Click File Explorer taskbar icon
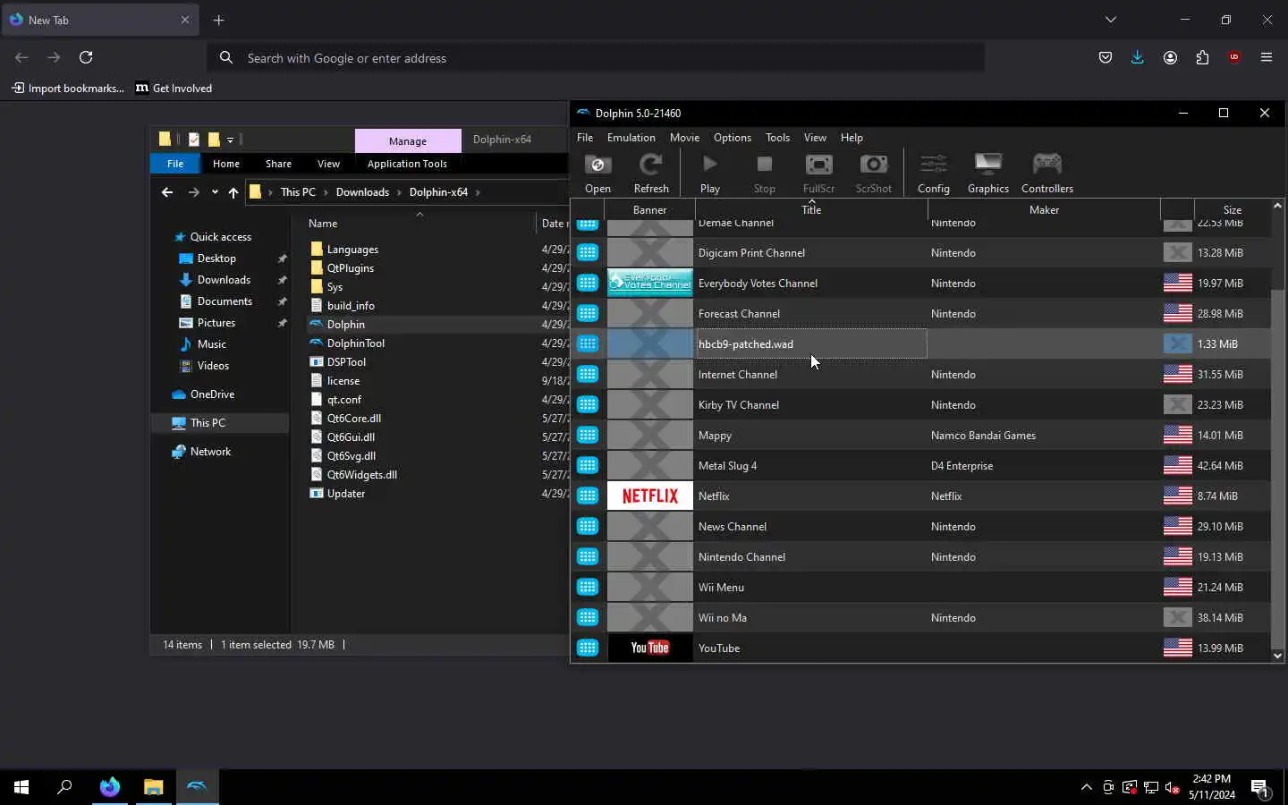 coord(154,787)
